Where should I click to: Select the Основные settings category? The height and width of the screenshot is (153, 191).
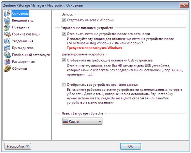tap(20, 13)
